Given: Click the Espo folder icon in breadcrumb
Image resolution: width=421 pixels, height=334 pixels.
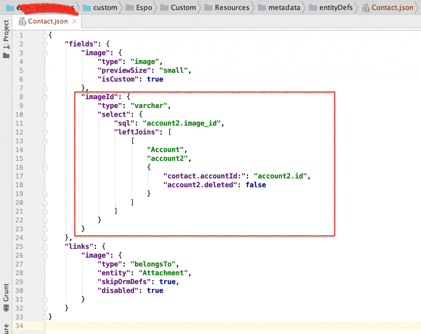Looking at the screenshot, I should (130, 8).
